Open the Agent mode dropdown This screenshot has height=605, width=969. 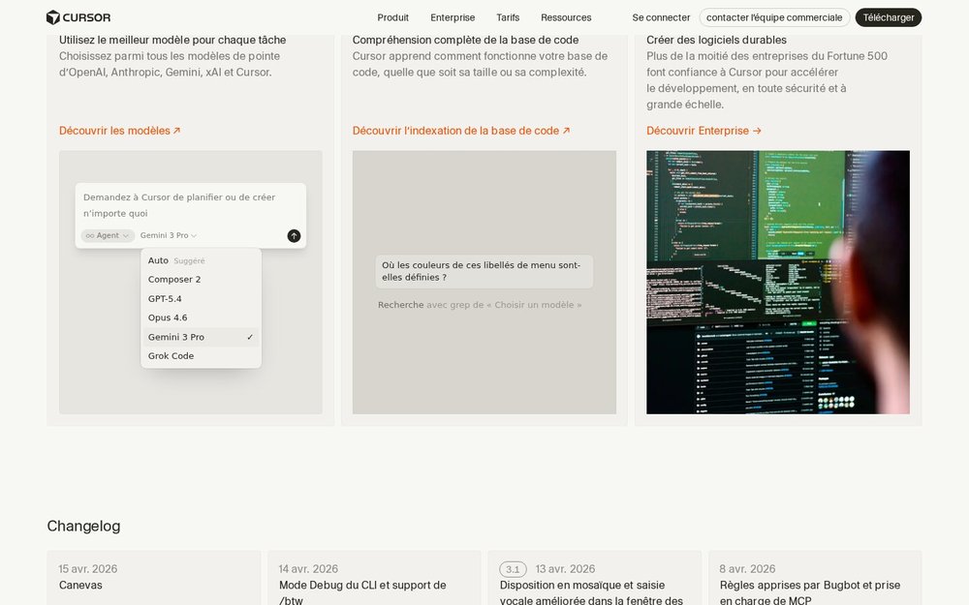(x=108, y=236)
